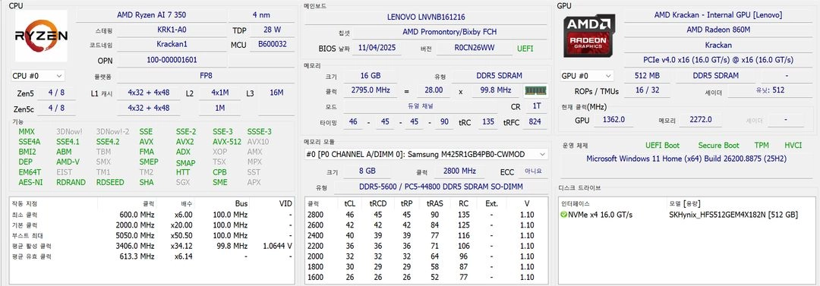820x286 pixels.
Task: Select the LENOVO LNVNB161216 mainboard field
Action: (x=426, y=17)
